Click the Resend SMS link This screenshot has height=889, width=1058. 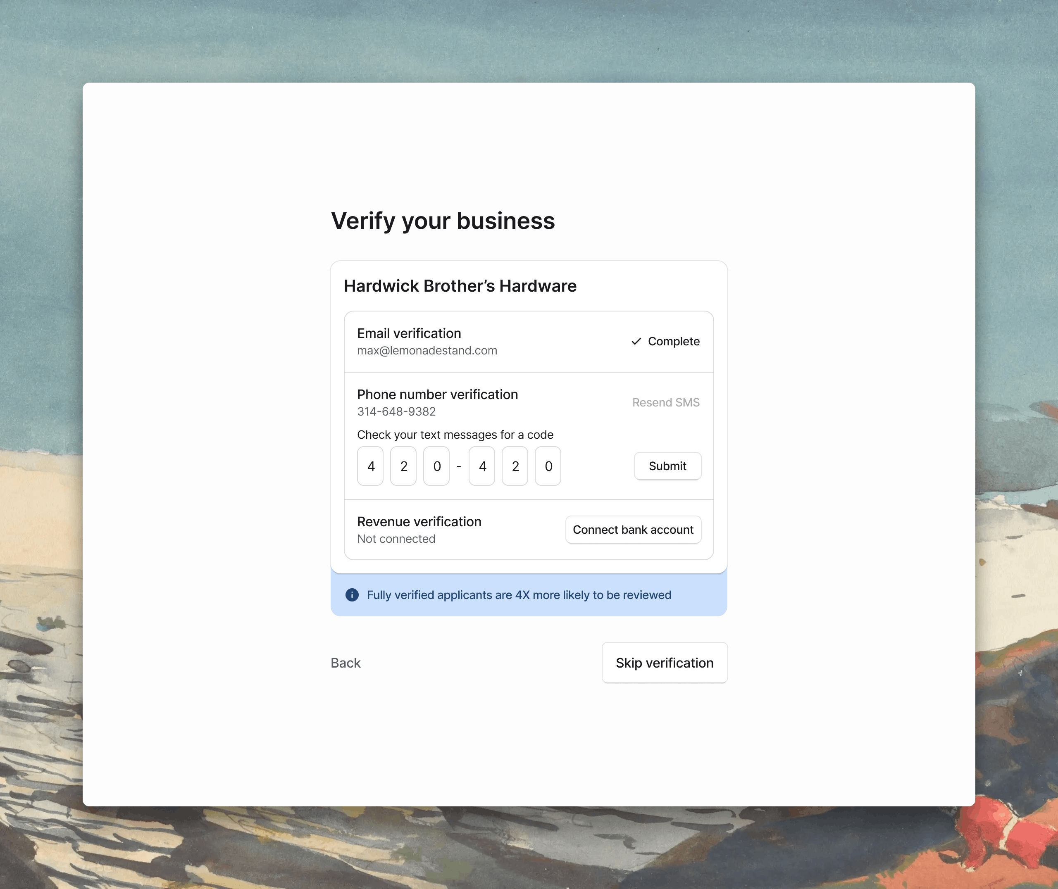coord(666,402)
